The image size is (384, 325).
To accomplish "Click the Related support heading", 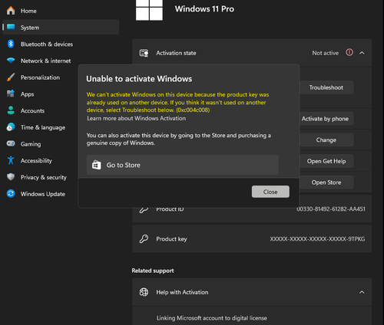I will point(153,271).
